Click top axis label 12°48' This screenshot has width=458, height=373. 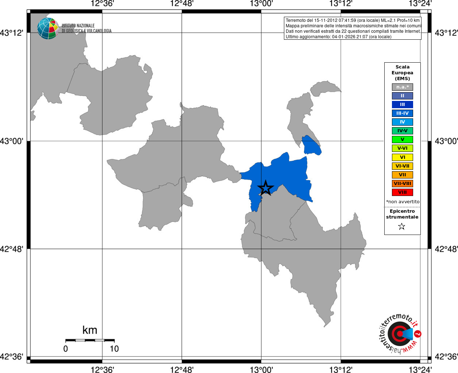[x=182, y=4]
